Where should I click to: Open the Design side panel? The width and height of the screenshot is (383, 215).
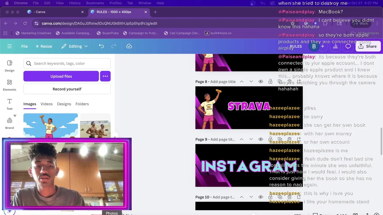10,66
